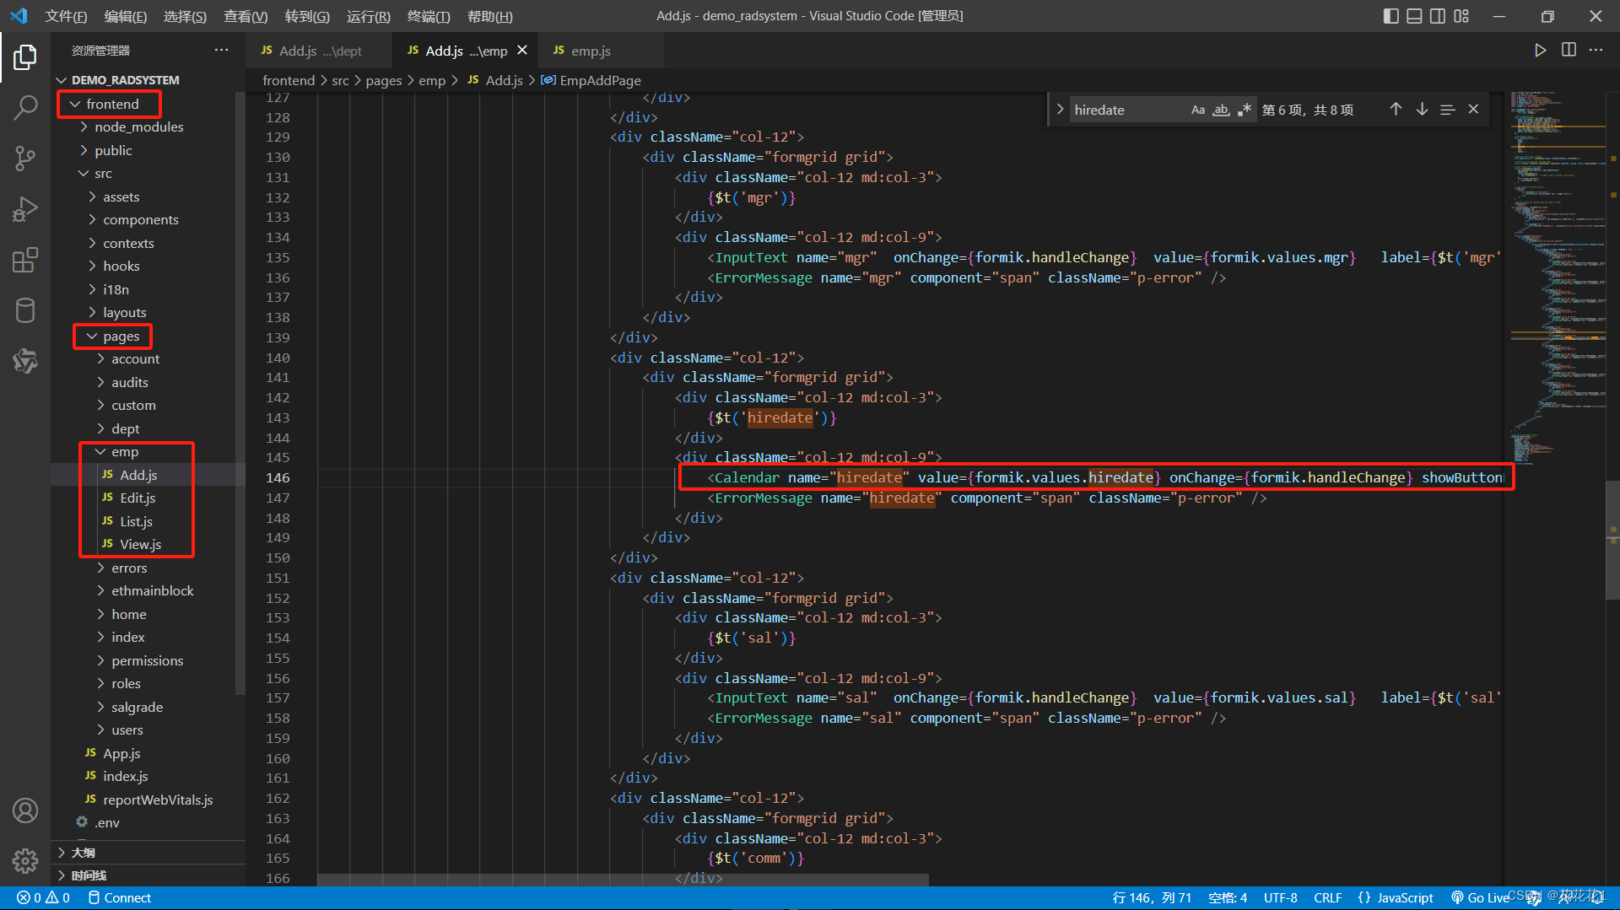Open the Manage gear icon
The image size is (1620, 910).
coord(25,860)
